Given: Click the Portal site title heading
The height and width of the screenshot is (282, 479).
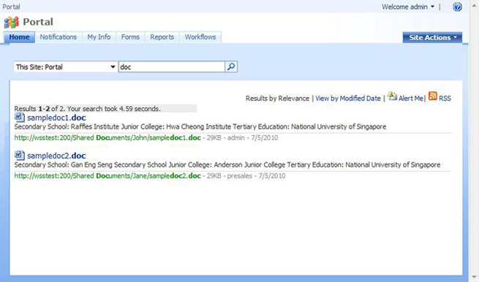Looking at the screenshot, I should [x=38, y=22].
